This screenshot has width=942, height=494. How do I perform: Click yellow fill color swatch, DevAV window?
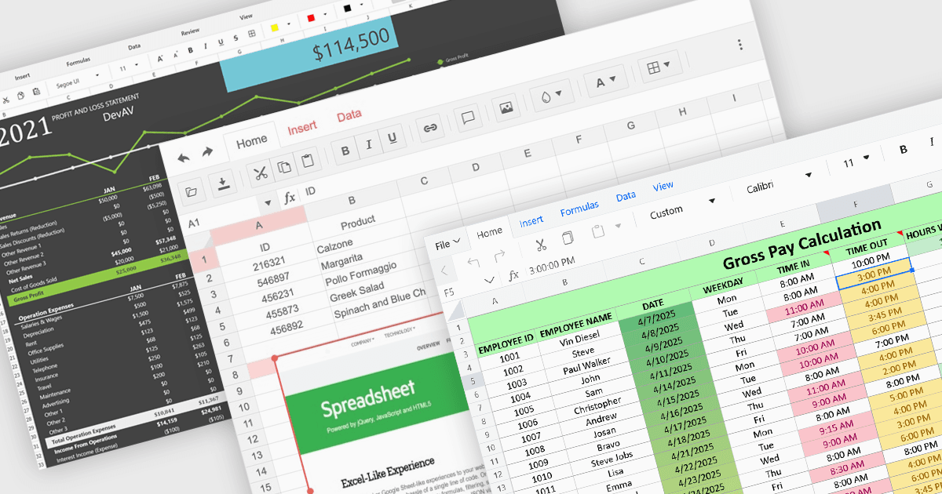tap(275, 27)
